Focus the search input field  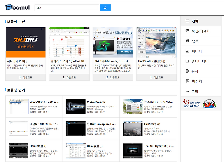pos(67,8)
